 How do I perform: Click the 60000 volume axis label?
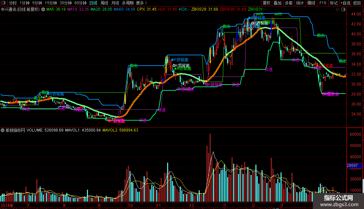click(355, 134)
